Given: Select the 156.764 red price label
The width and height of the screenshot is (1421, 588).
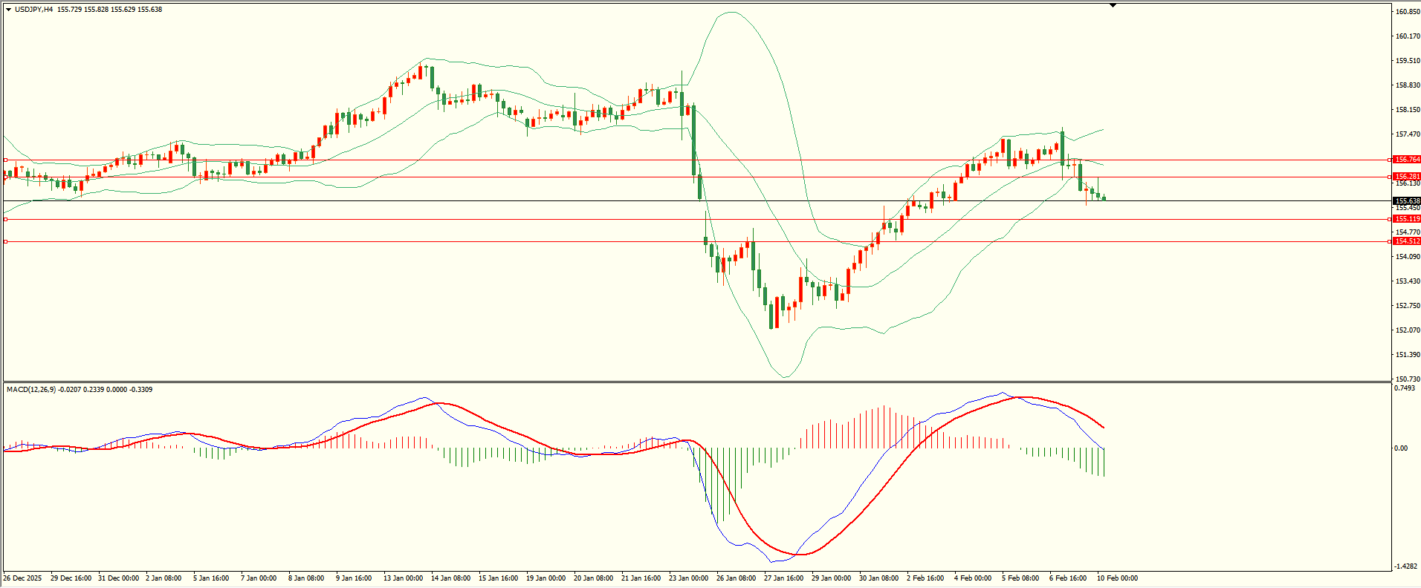Looking at the screenshot, I should pos(1407,160).
